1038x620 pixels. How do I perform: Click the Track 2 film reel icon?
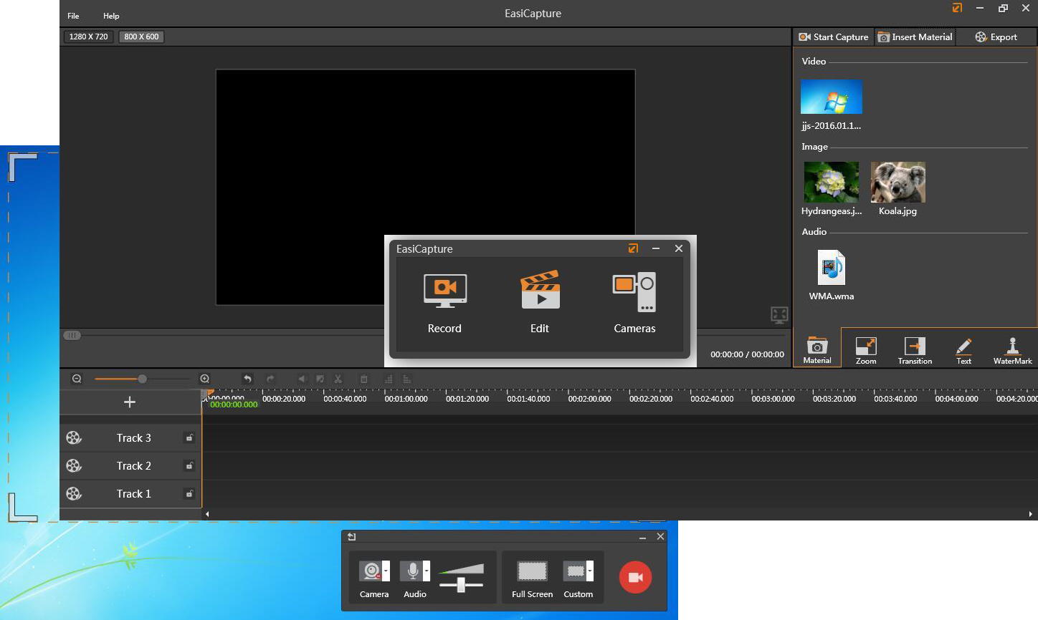[74, 465]
